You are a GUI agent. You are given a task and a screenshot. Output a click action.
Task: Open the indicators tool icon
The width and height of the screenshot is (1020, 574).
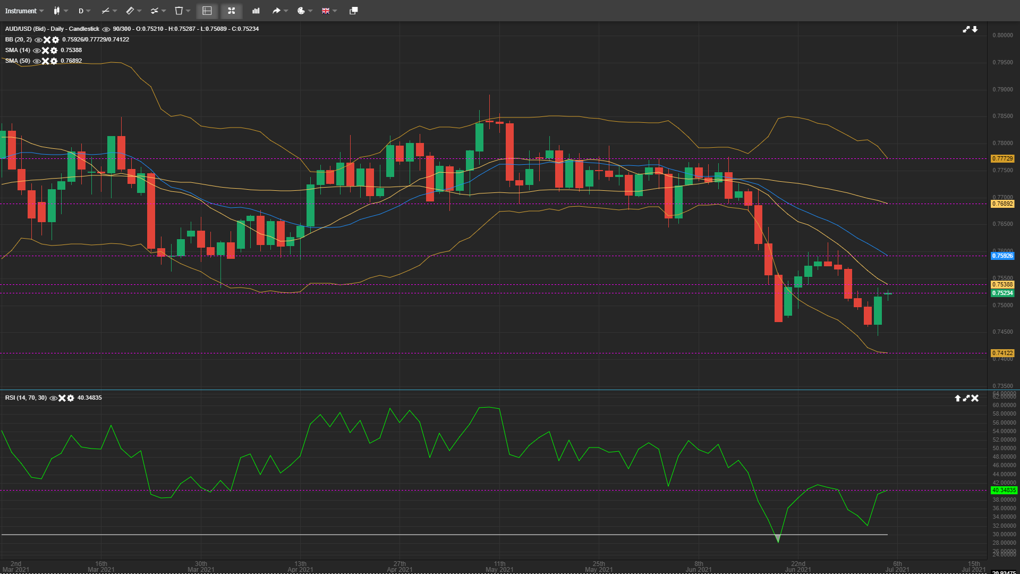pyautogui.click(x=154, y=11)
